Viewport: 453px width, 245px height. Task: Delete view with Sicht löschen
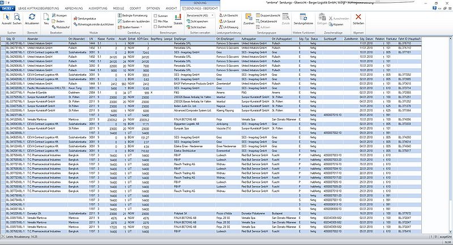tap(196, 27)
